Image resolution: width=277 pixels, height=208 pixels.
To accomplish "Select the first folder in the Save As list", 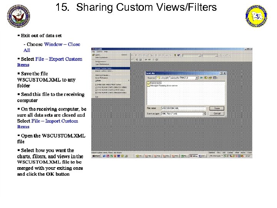I will [154, 82].
